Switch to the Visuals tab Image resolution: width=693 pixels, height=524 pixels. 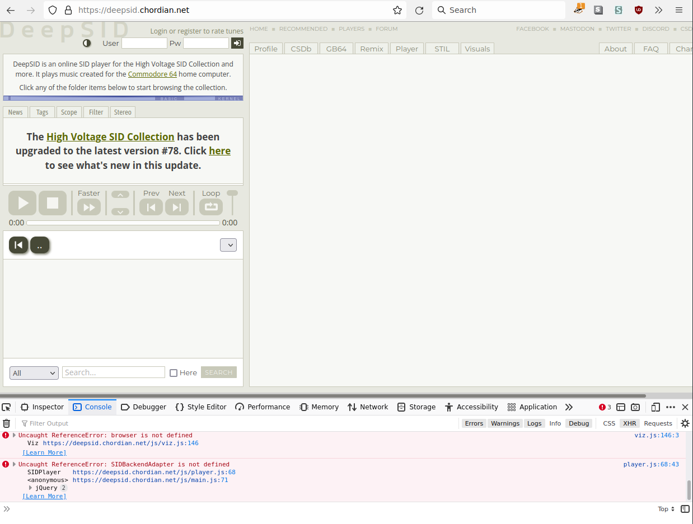pos(477,49)
